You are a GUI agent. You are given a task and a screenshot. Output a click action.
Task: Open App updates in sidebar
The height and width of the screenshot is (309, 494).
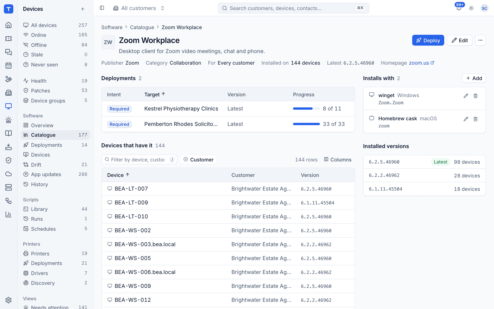click(x=55, y=174)
